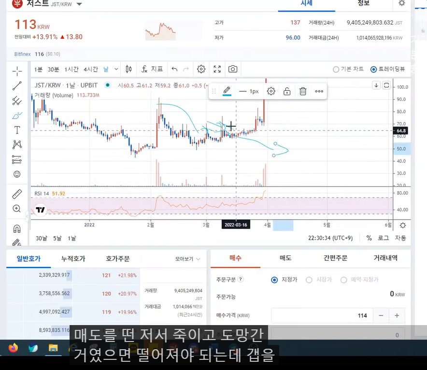The width and height of the screenshot is (427, 370).
Task: Open the 간편주문 tab
Action: 335,258
